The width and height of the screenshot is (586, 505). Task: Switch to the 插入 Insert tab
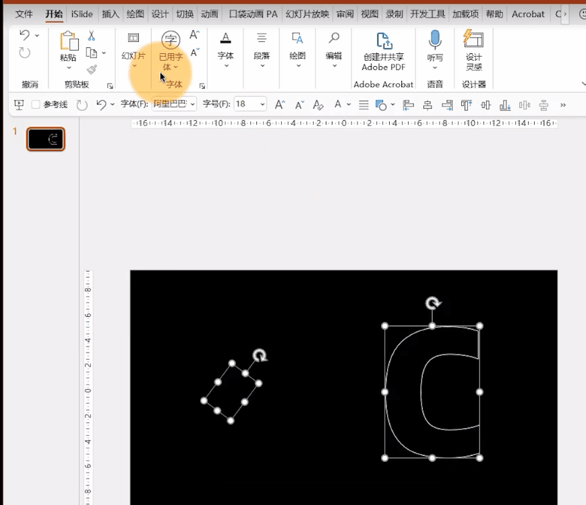coord(110,14)
